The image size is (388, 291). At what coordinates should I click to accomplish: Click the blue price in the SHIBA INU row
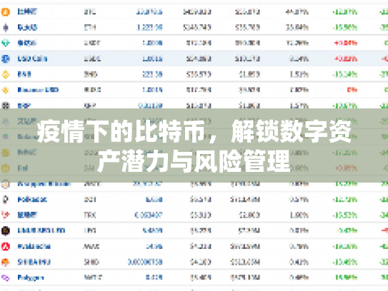[145, 262]
